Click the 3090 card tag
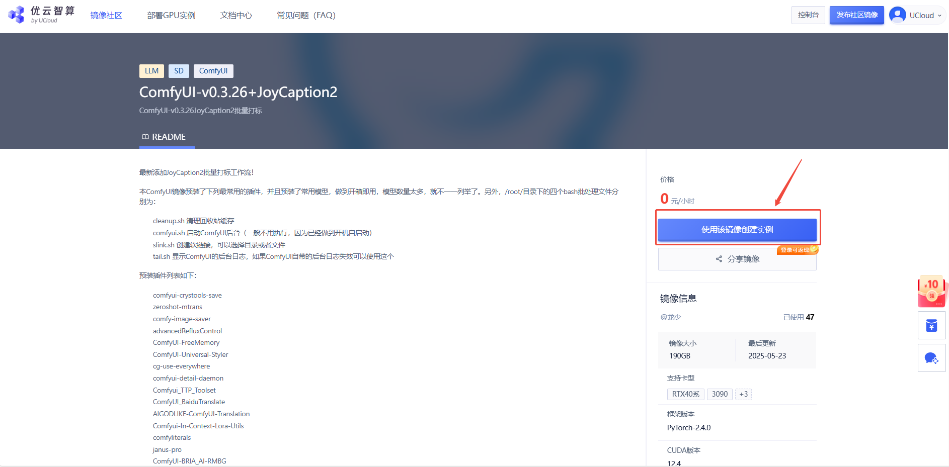Viewport: 949px width, 467px height. click(x=720, y=394)
